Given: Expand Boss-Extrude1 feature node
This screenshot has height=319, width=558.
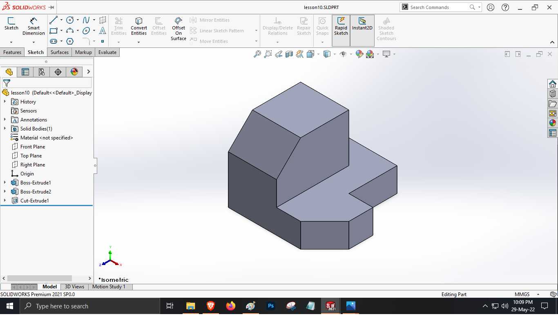Looking at the screenshot, I should click(x=5, y=182).
